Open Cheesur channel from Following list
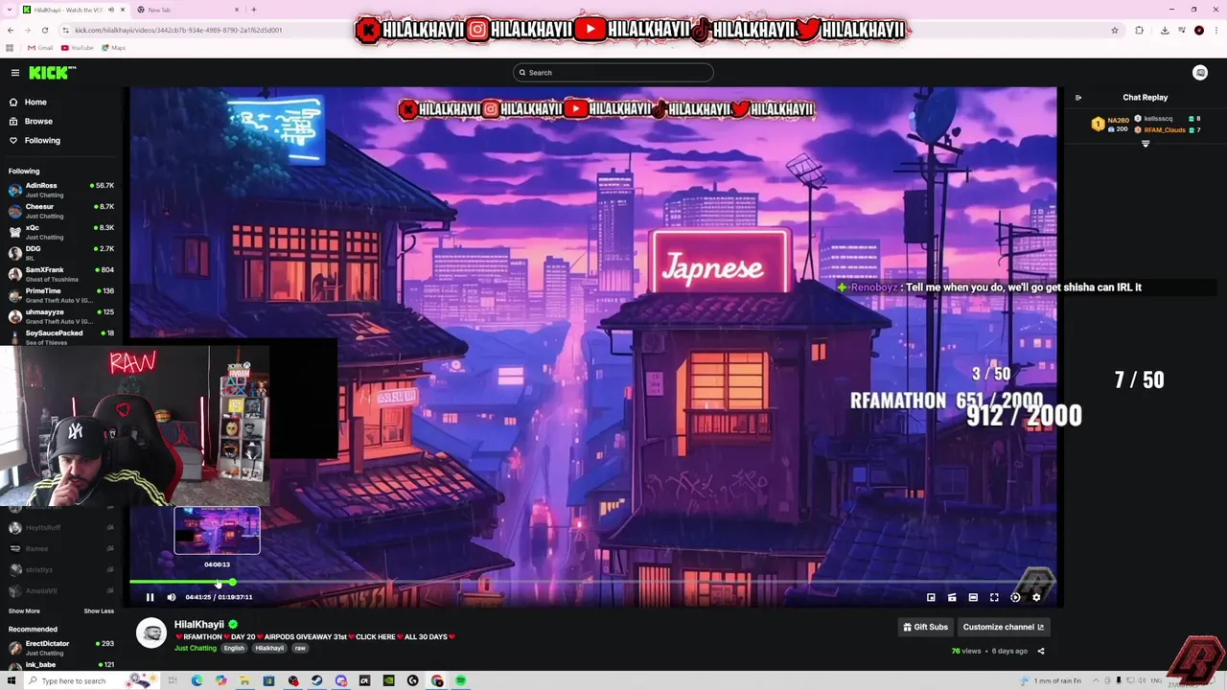Screen dimensions: 1227x690 [x=60, y=211]
